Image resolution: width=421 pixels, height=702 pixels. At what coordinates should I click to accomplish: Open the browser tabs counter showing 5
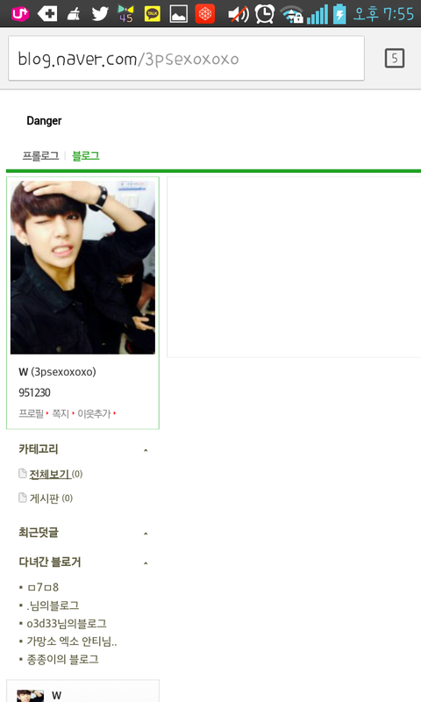394,58
